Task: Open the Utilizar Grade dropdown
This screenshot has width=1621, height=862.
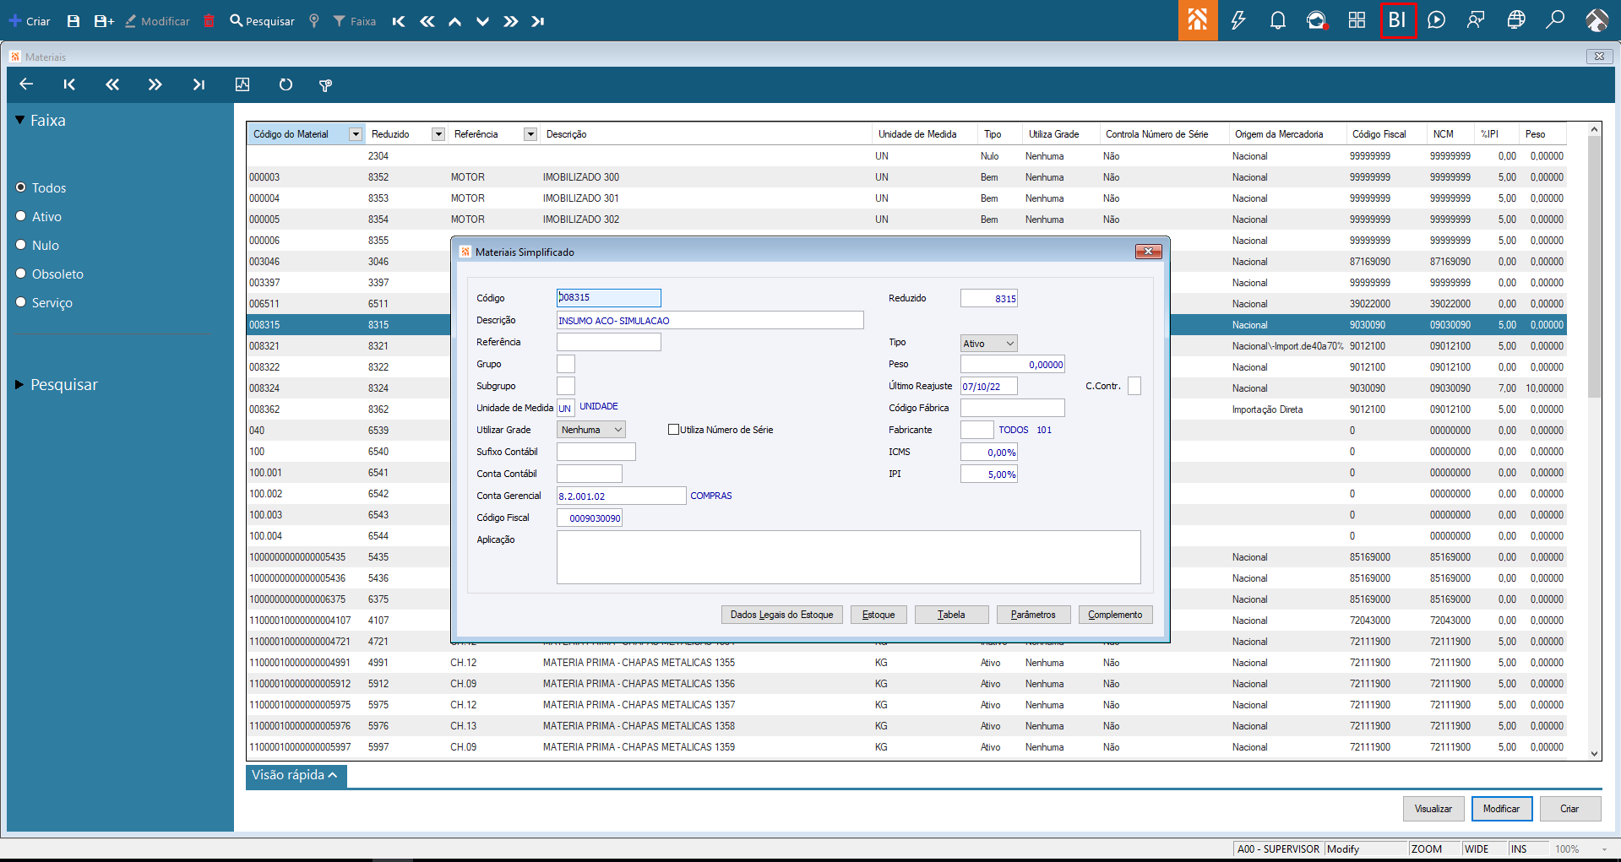Action: 590,430
